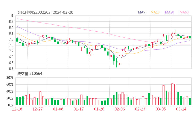Click the price axis label 8.4

coord(11,27)
